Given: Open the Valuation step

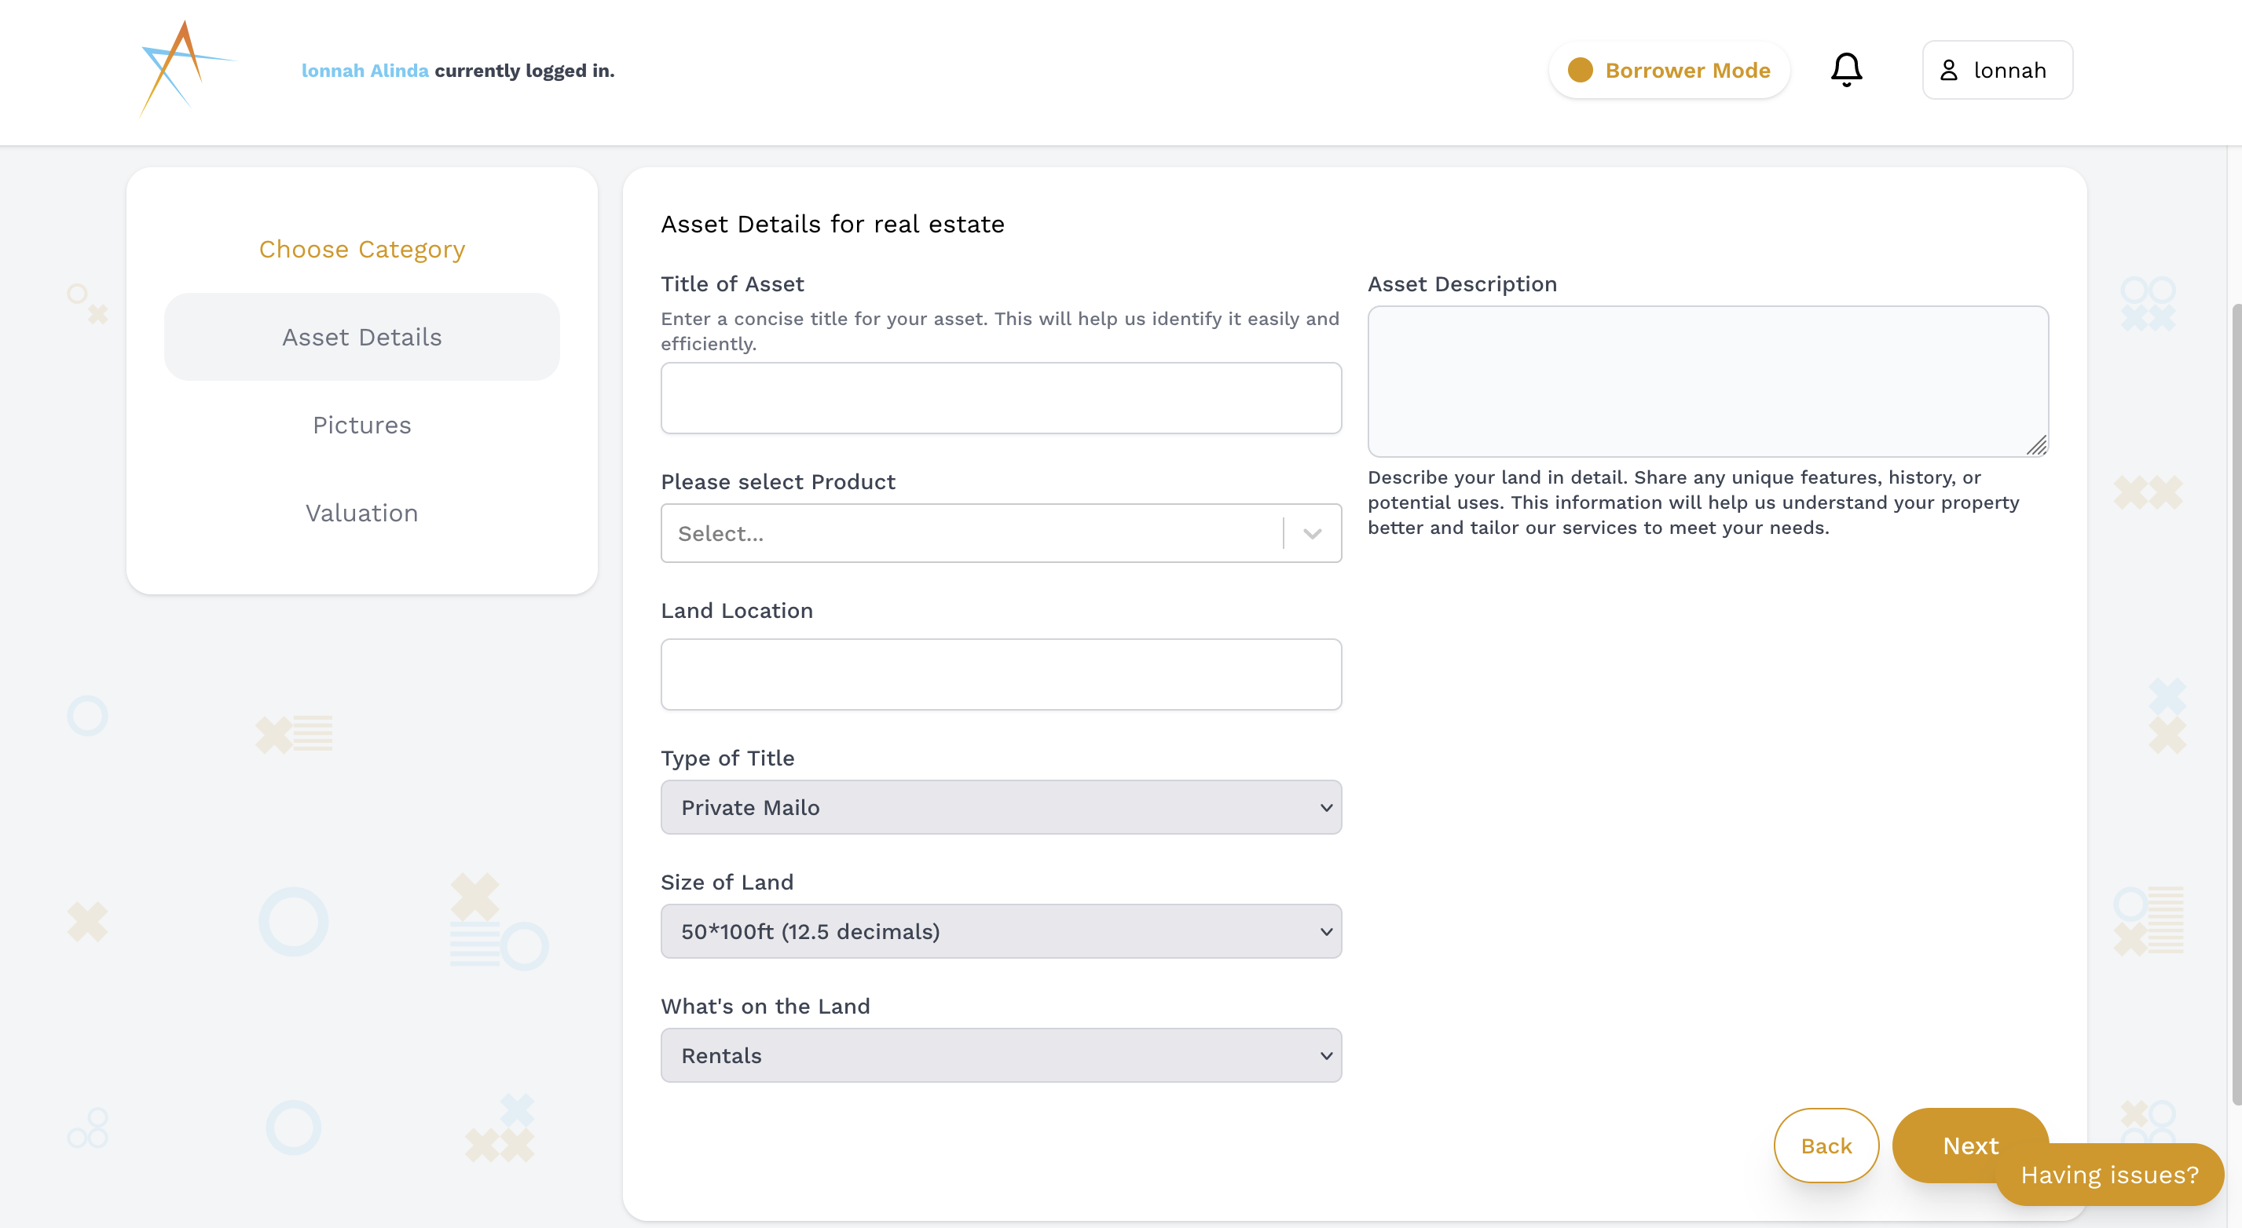Looking at the screenshot, I should (361, 513).
